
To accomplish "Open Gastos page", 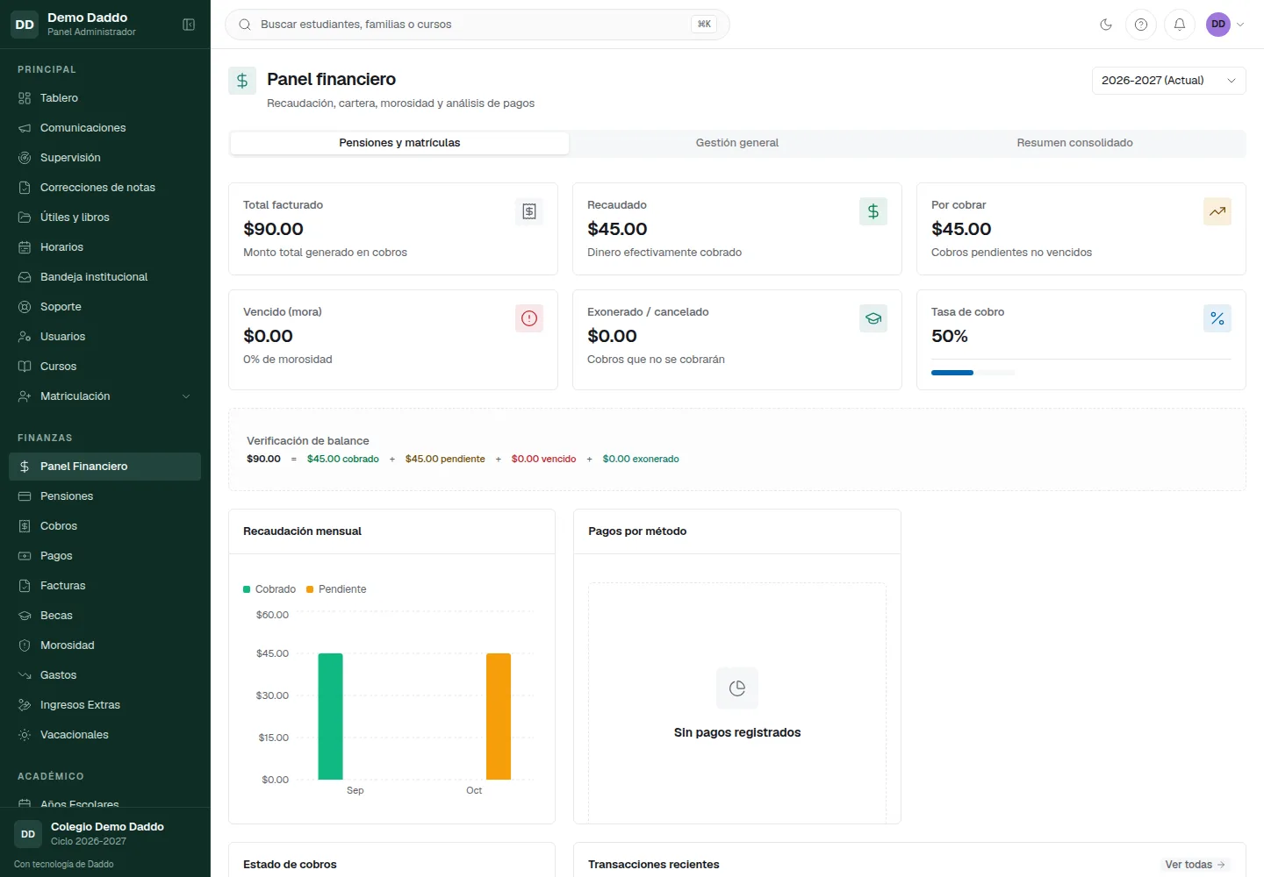I will coord(105,675).
